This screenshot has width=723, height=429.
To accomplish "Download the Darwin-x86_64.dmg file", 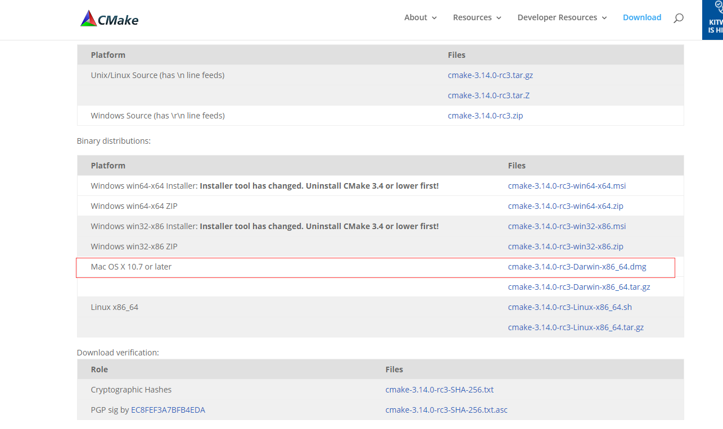I will point(577,267).
